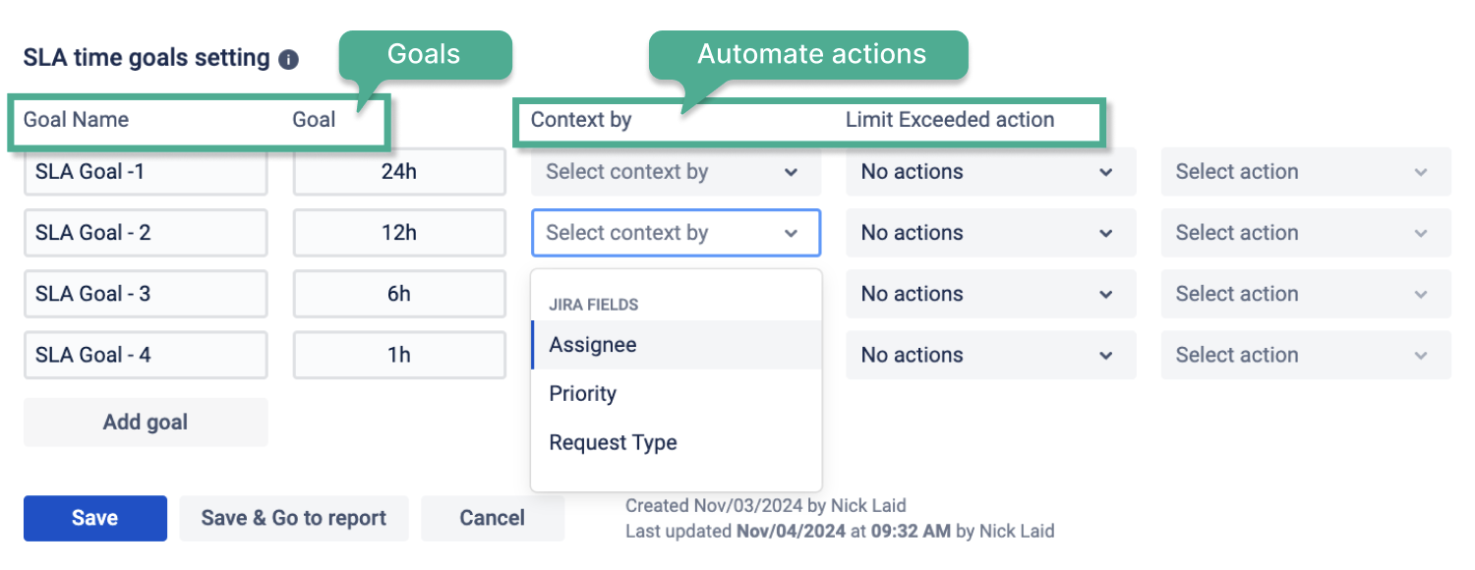This screenshot has height=570, width=1475.
Task: Expand No actions dropdown in first goal row
Action: coord(990,172)
